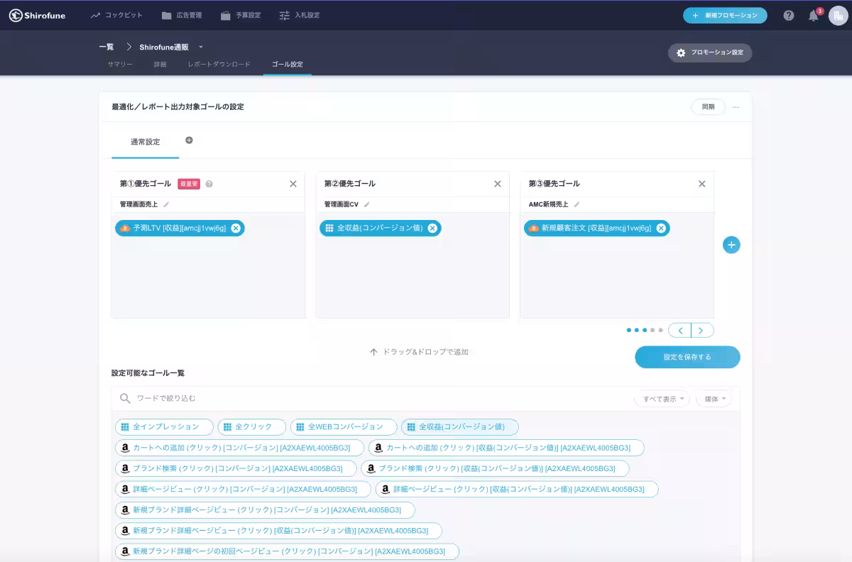The image size is (852, 562).
Task: Switch to the レポートダウンロード tab
Action: (x=219, y=65)
